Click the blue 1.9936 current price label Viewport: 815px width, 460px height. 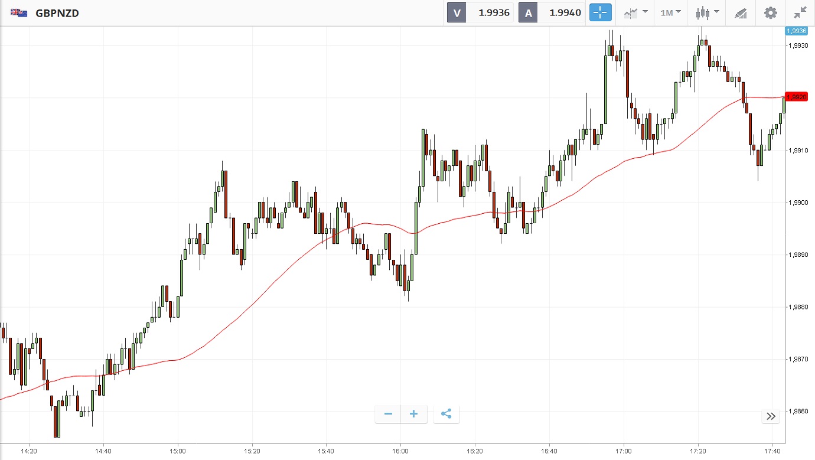pyautogui.click(x=796, y=31)
